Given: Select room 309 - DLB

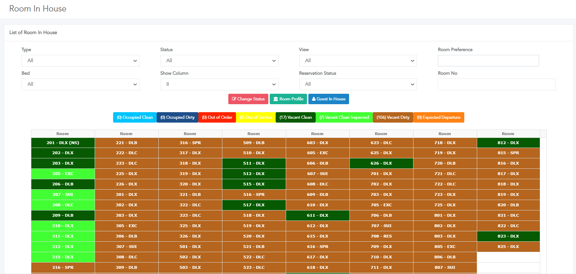Looking at the screenshot, I should [x=127, y=267].
